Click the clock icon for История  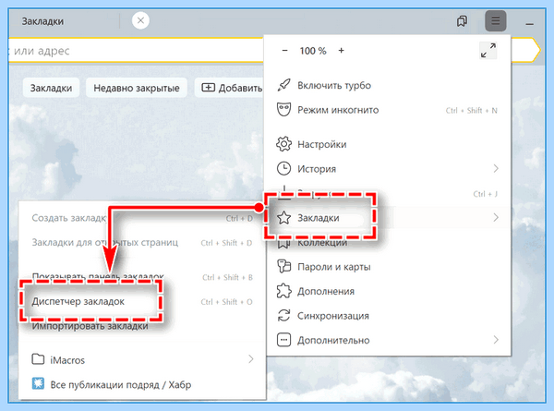coord(283,169)
